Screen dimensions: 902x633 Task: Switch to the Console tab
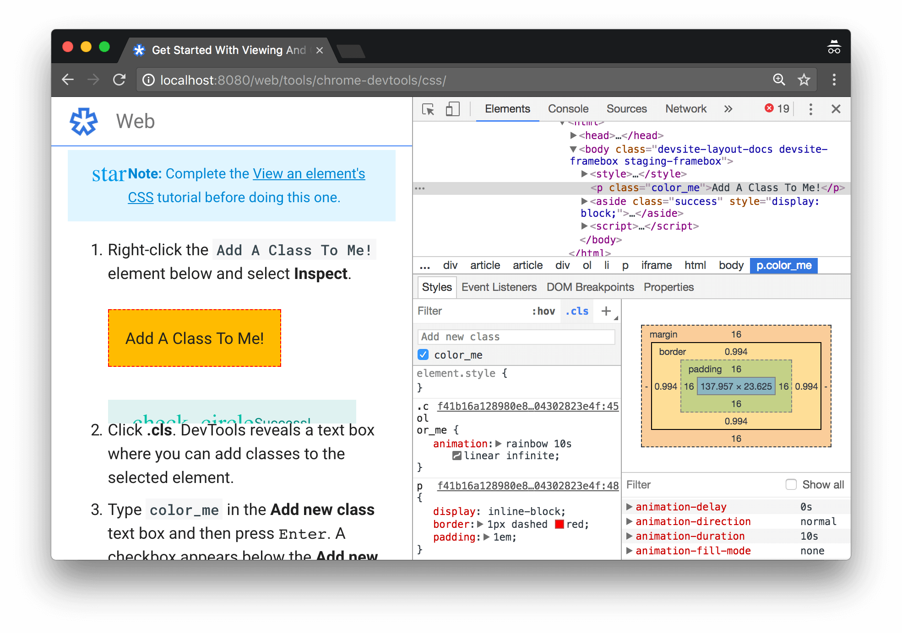[x=568, y=109]
